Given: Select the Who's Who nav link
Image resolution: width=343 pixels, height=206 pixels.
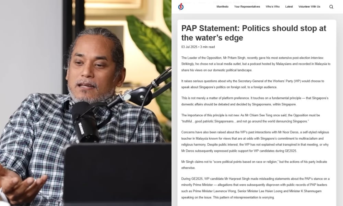Looking at the screenshot, I should click(x=273, y=7).
